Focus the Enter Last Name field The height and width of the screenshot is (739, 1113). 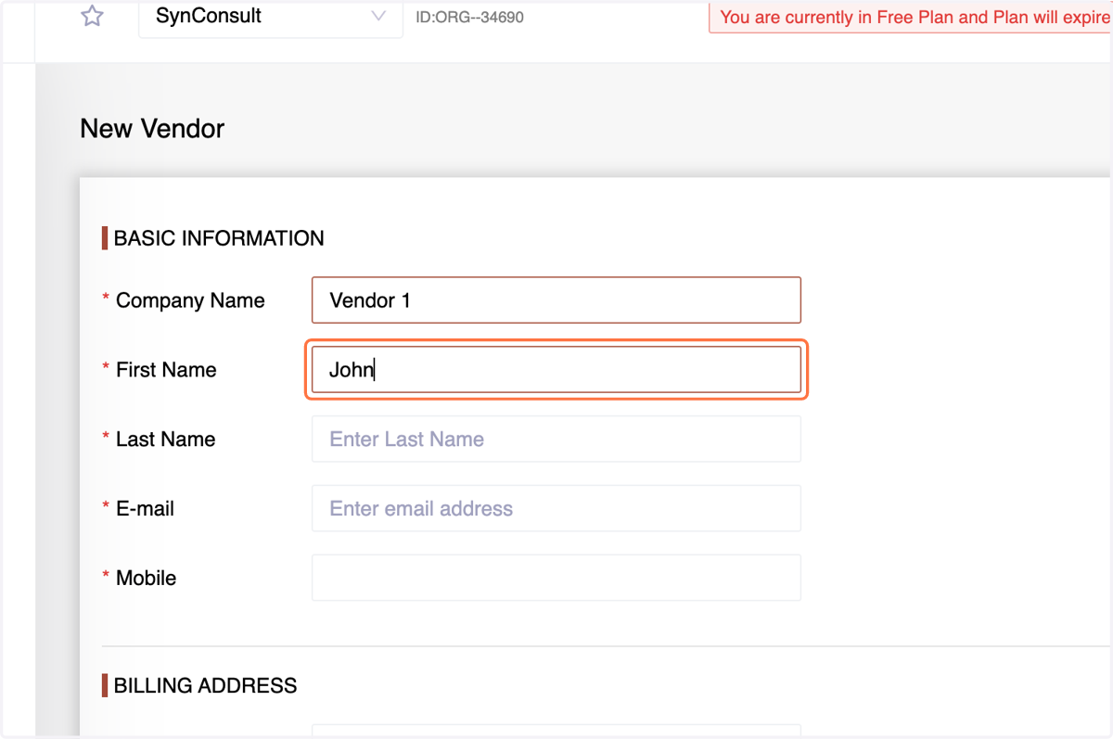[556, 439]
